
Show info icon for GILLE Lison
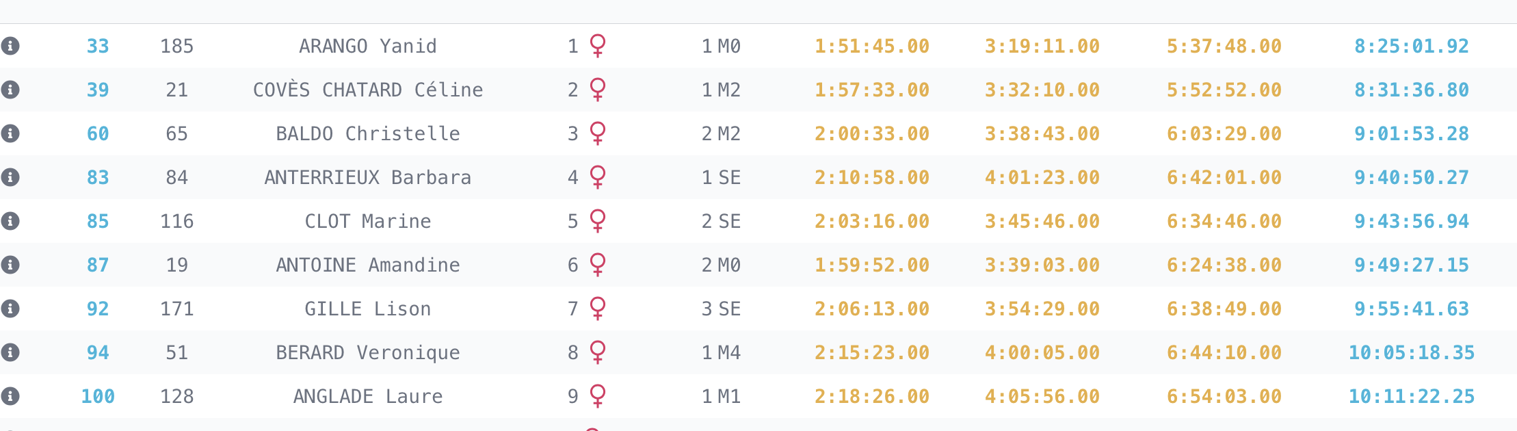[10, 309]
